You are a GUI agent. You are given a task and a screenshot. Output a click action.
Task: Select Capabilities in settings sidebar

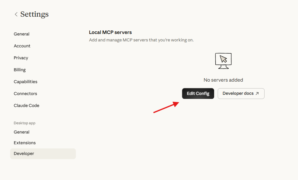(25, 82)
